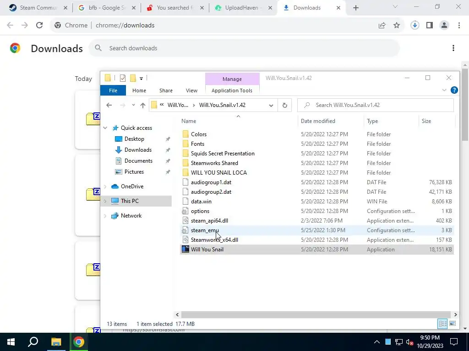The width and height of the screenshot is (469, 351).
Task: Open Chrome downloads bubble icon
Action: click(414, 26)
